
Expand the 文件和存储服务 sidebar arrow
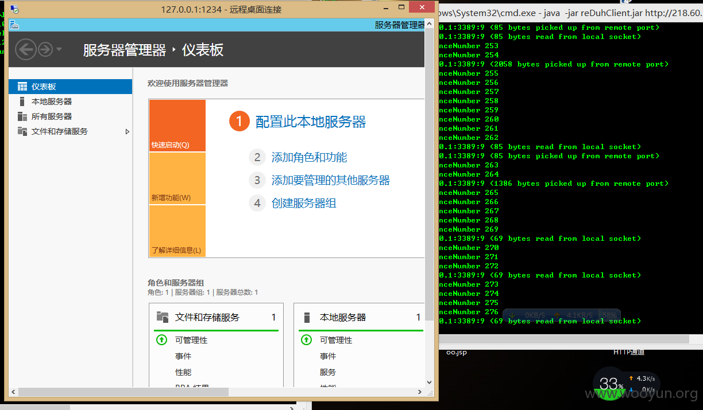point(128,131)
